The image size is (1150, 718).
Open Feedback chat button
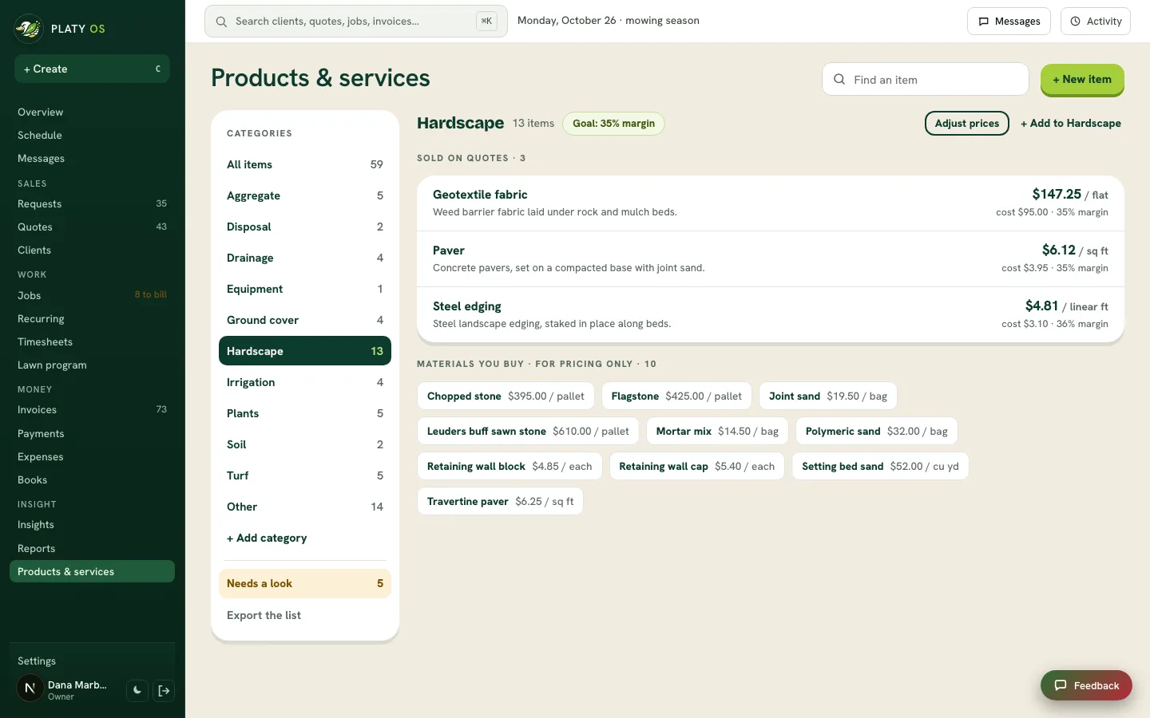coord(1086,685)
